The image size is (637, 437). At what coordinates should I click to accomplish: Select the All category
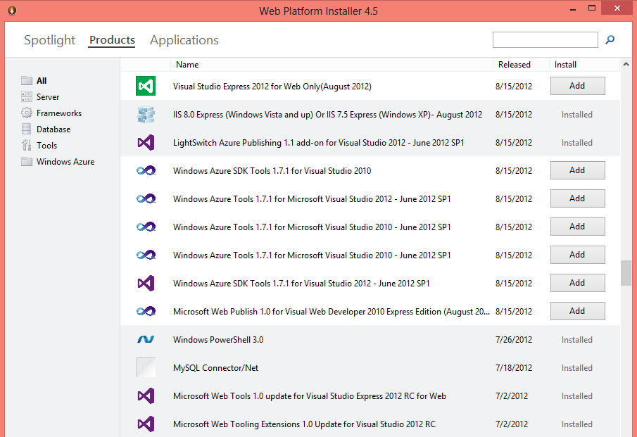(x=42, y=80)
